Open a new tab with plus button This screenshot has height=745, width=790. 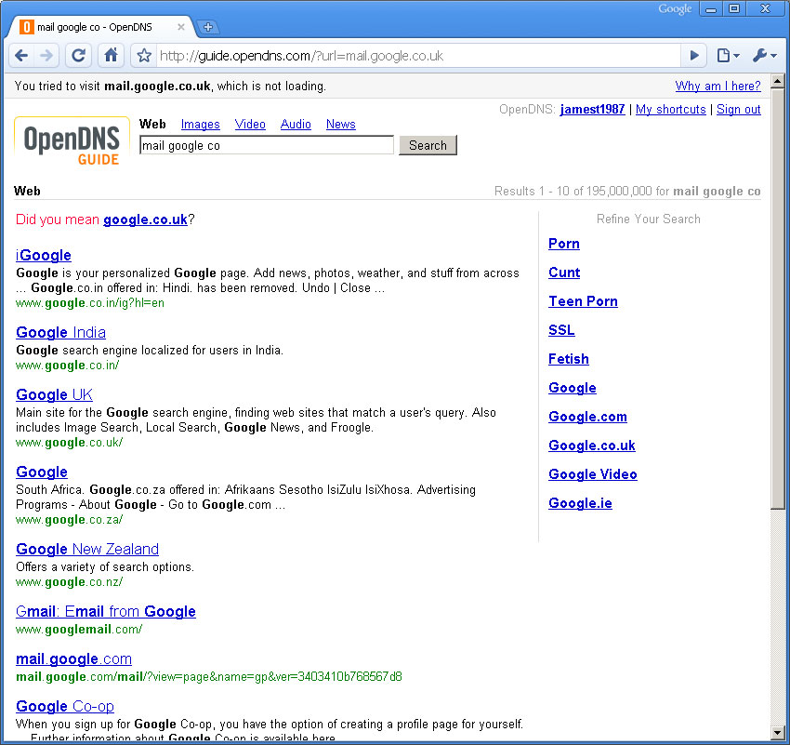(x=208, y=27)
